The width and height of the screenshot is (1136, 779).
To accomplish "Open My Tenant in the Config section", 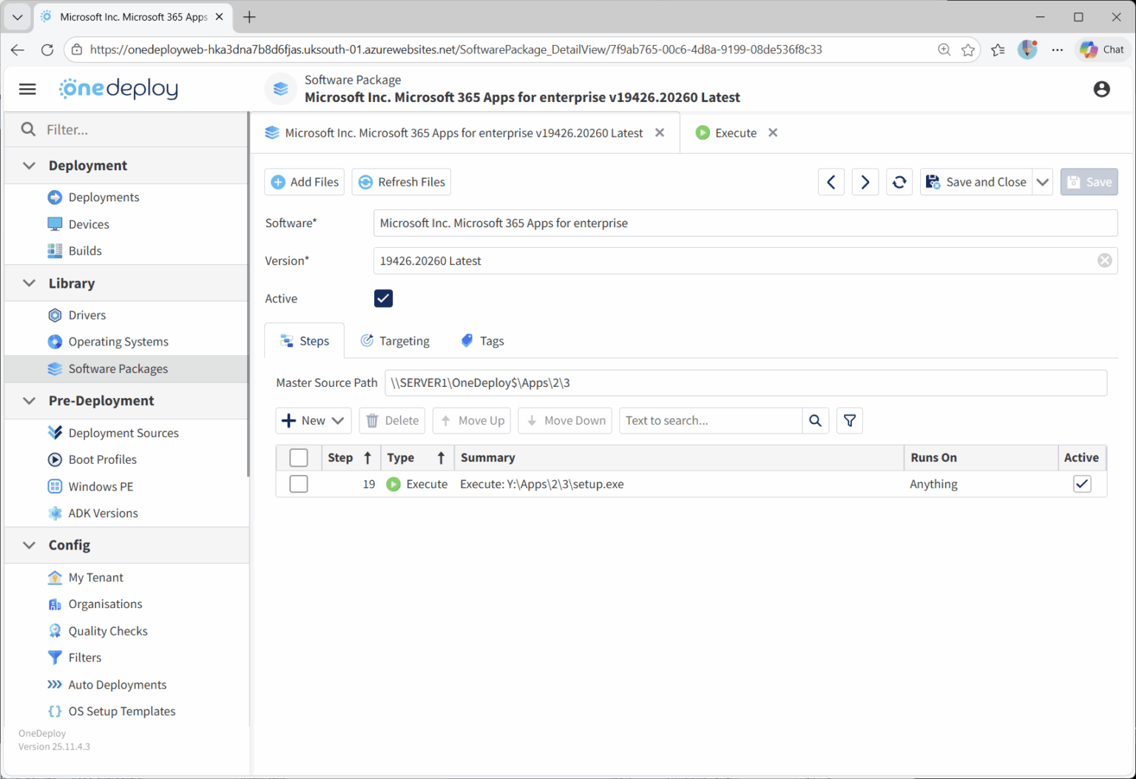I will pos(95,578).
